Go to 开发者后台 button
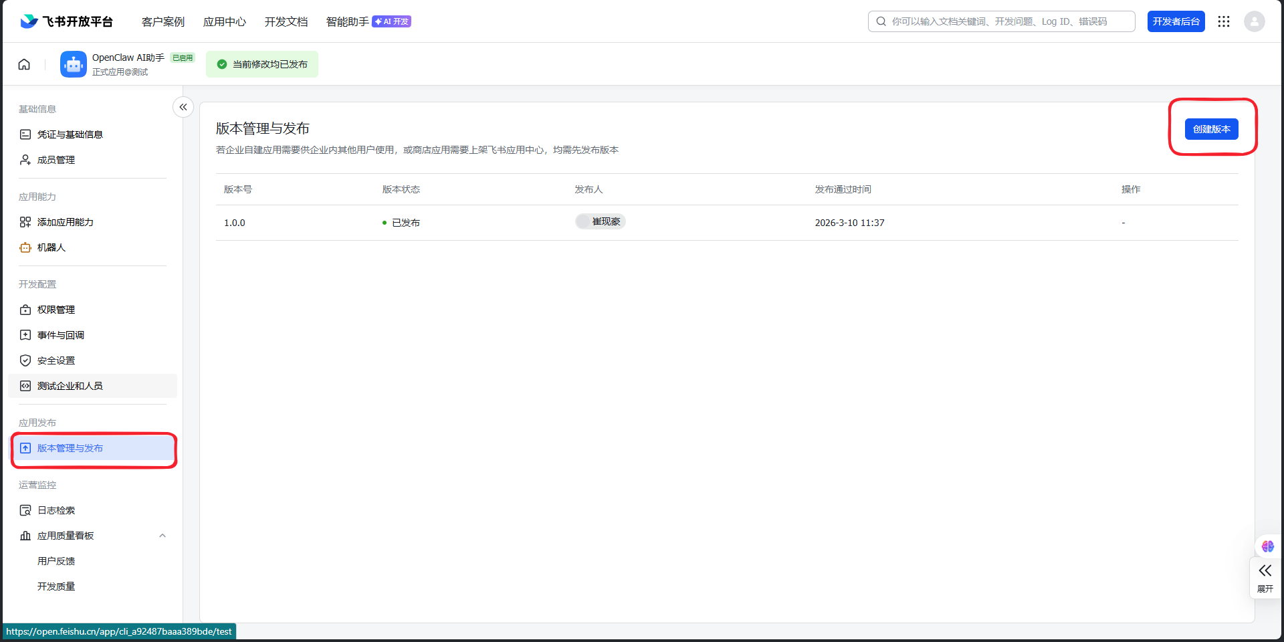 pos(1176,21)
